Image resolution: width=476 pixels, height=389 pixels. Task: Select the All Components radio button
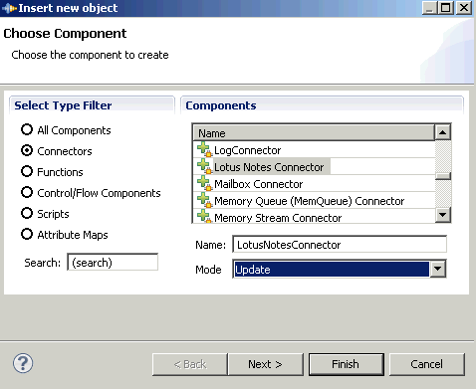(27, 129)
